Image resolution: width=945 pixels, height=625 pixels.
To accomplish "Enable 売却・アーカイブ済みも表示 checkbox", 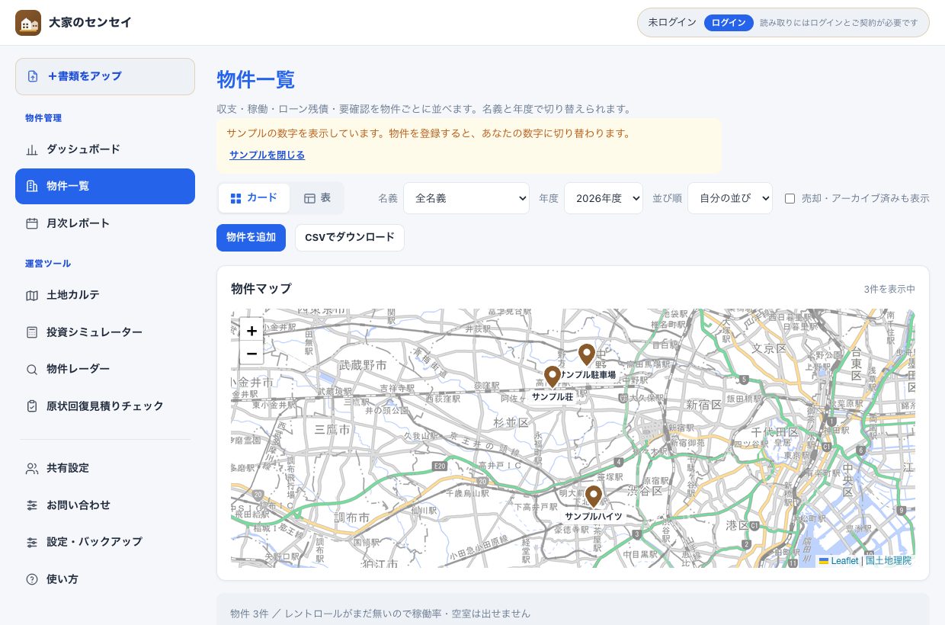I will [x=790, y=198].
